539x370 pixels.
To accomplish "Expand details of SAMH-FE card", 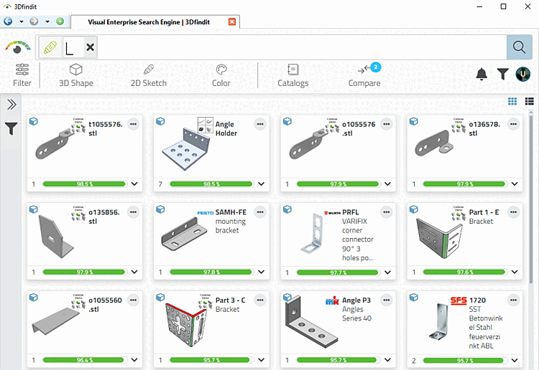I will pos(262,272).
